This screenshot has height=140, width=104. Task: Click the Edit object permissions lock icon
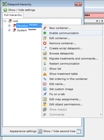(x=45, y=104)
